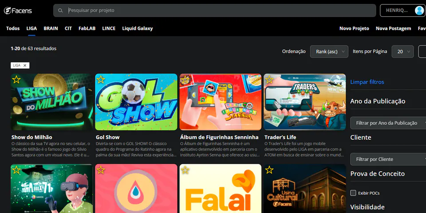Remove the LIGA filter chip
Screen dimensions: 426x213
point(25,66)
